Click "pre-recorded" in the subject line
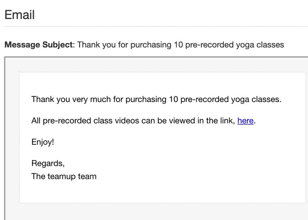This screenshot has height=220, width=308. tap(209, 45)
